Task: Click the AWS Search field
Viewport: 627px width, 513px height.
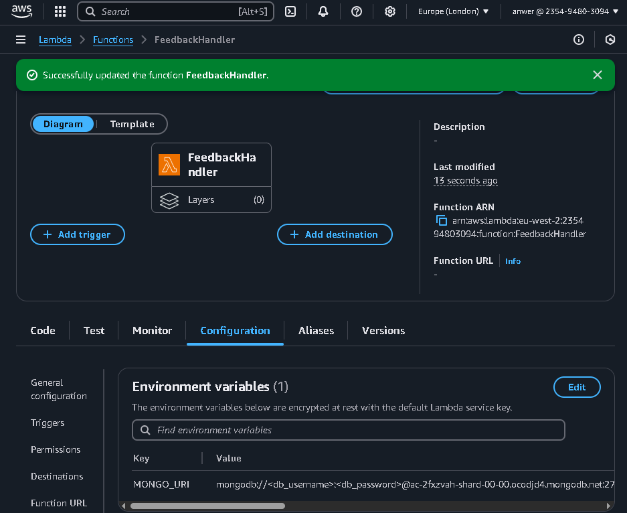Action: pyautogui.click(x=175, y=11)
